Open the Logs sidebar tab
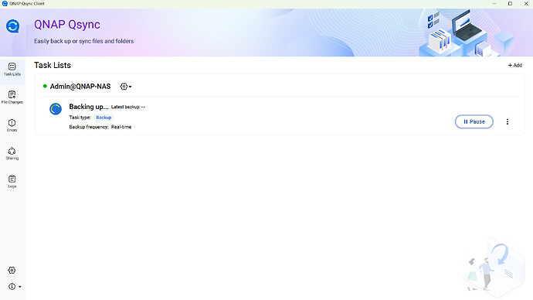Viewport: 533px width, 300px height. coord(12,182)
